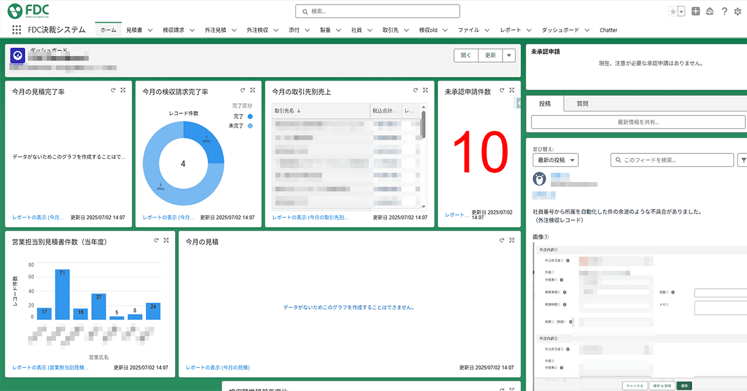Click the feed filter funnel icon
Image resolution: width=747 pixels, height=391 pixels.
(743, 160)
